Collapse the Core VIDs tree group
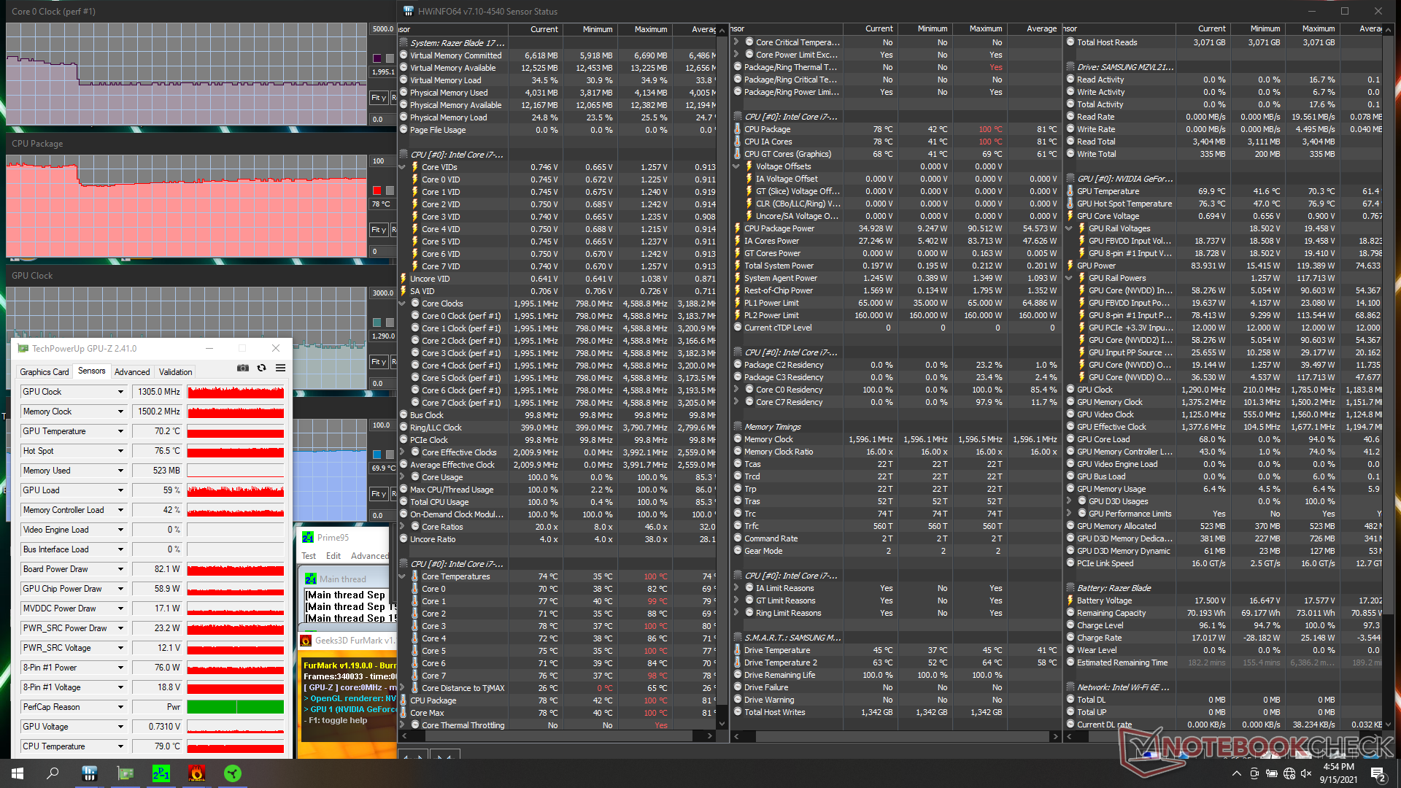Viewport: 1401px width, 788px height. tap(402, 167)
